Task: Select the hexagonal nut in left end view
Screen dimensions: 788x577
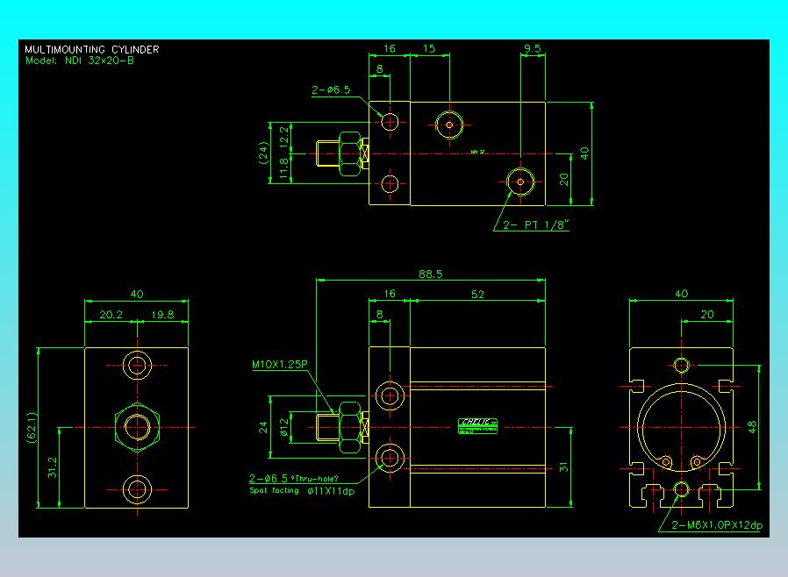Action: pos(137,427)
